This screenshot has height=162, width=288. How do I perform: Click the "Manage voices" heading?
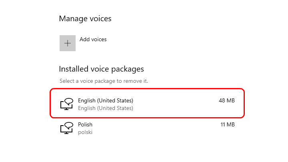coord(85,18)
